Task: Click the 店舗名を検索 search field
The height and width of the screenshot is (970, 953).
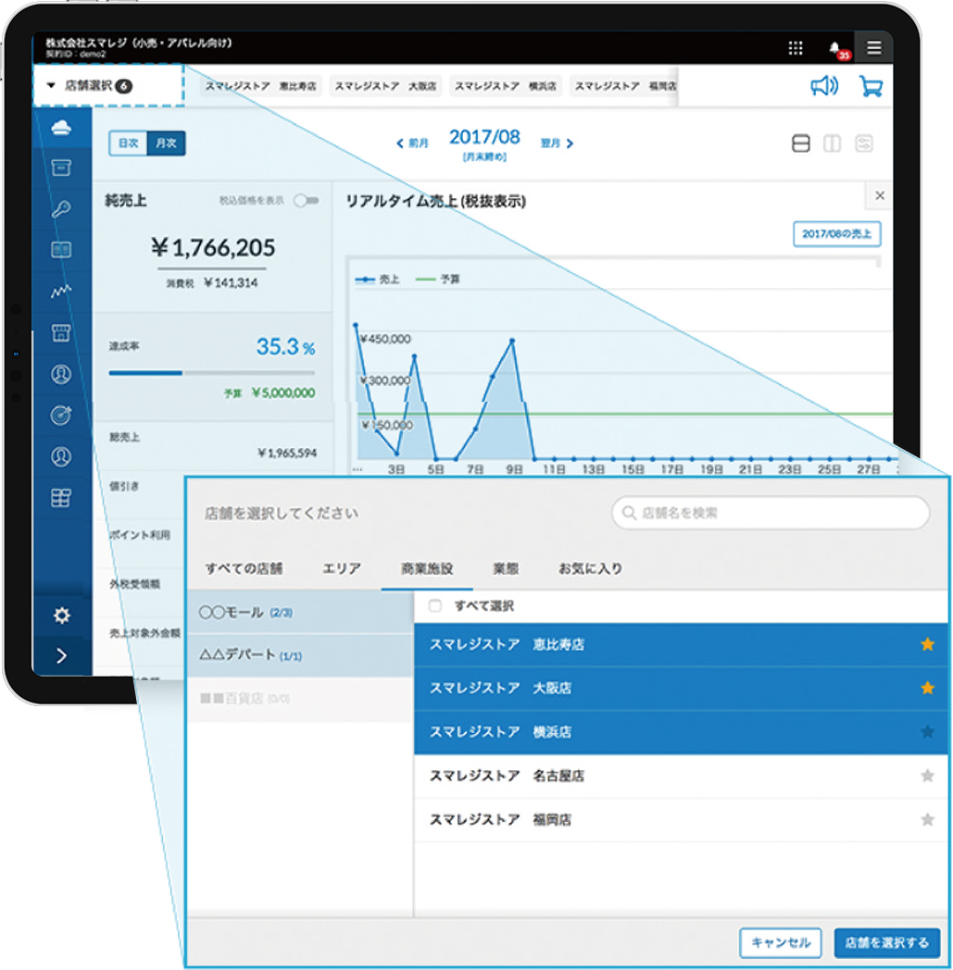Action: pos(771,512)
